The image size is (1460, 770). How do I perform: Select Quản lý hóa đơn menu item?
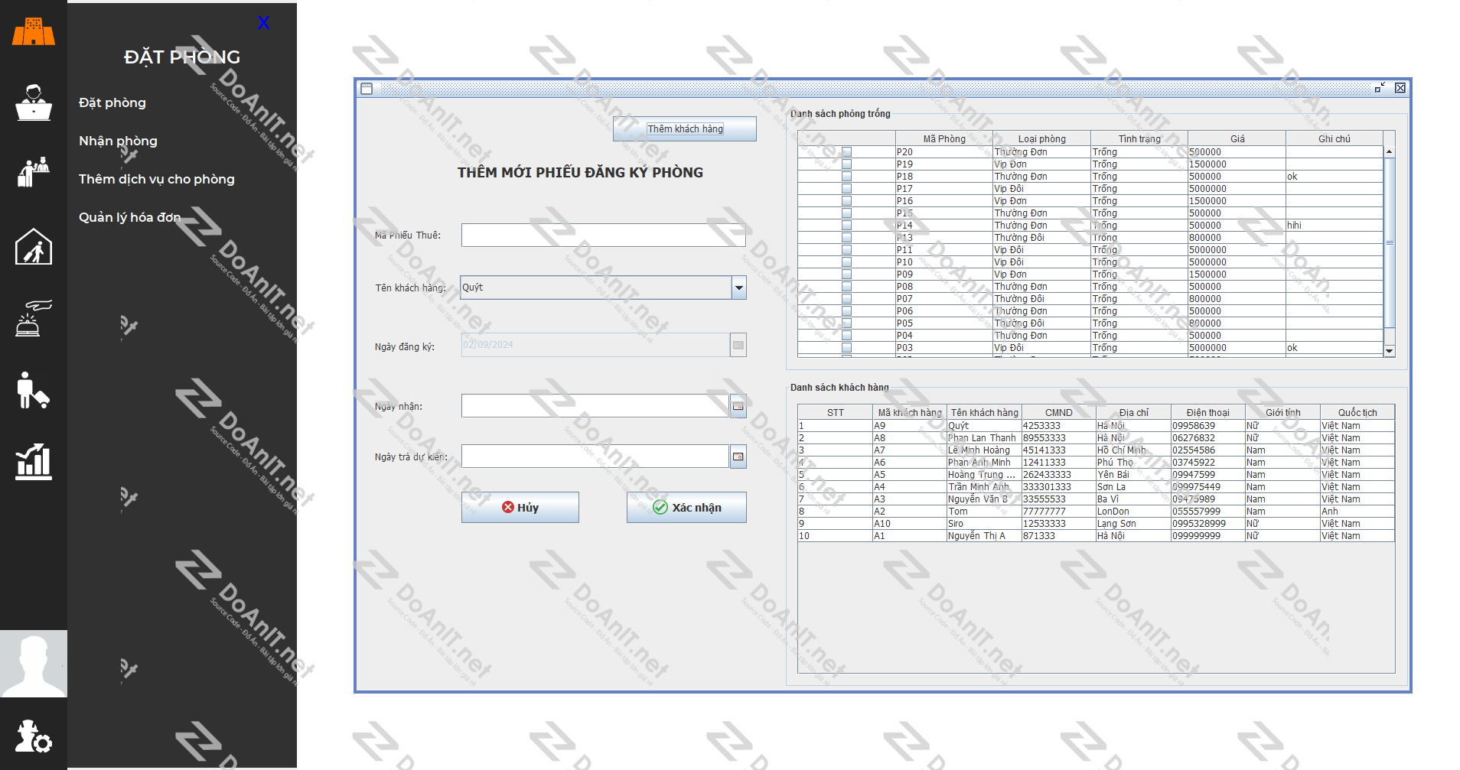[x=130, y=217]
